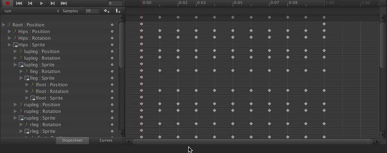
Task: Click the Add Event icon
Action: pos(118,11)
